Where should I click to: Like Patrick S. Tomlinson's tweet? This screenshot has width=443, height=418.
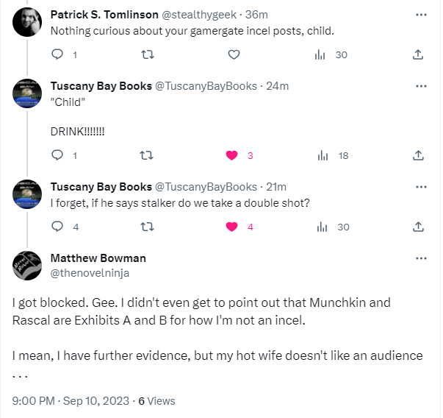[234, 54]
